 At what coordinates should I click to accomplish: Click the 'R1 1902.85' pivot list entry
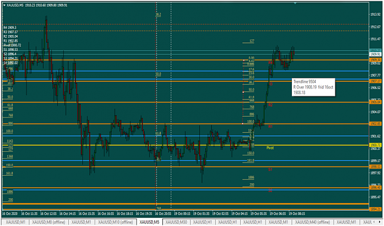tap(10, 41)
